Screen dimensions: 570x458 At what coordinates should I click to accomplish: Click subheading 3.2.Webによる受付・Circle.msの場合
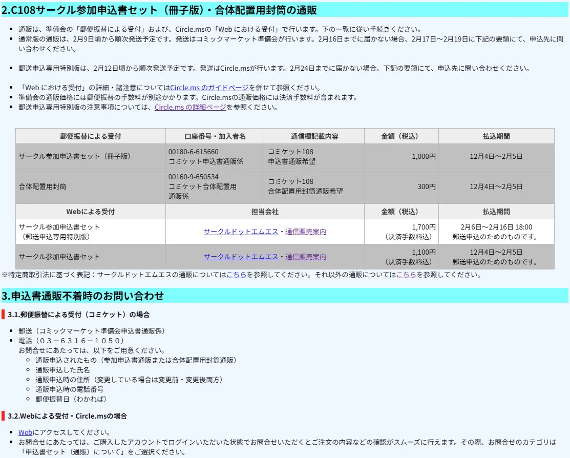coord(67,416)
